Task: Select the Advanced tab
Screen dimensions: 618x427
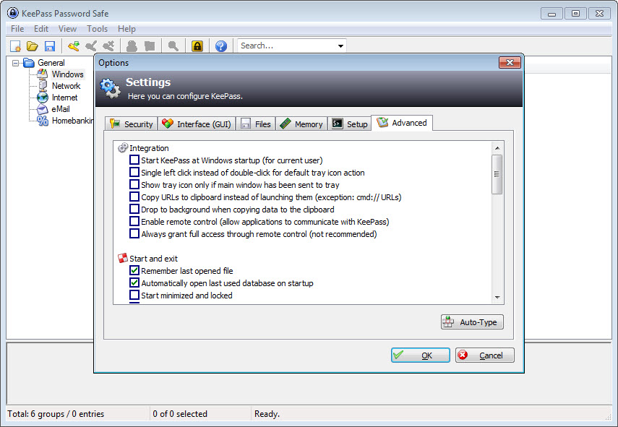Action: (402, 123)
